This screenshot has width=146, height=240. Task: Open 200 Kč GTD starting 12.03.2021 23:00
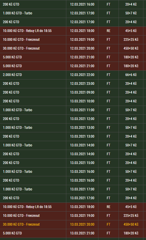pyautogui.click(x=73, y=84)
